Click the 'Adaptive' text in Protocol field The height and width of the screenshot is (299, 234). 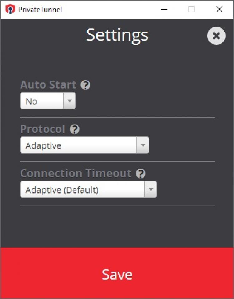click(43, 145)
